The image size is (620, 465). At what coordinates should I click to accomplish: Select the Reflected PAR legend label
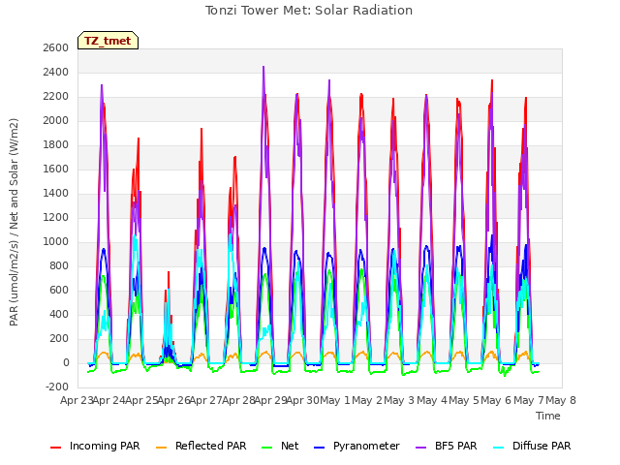click(x=211, y=446)
